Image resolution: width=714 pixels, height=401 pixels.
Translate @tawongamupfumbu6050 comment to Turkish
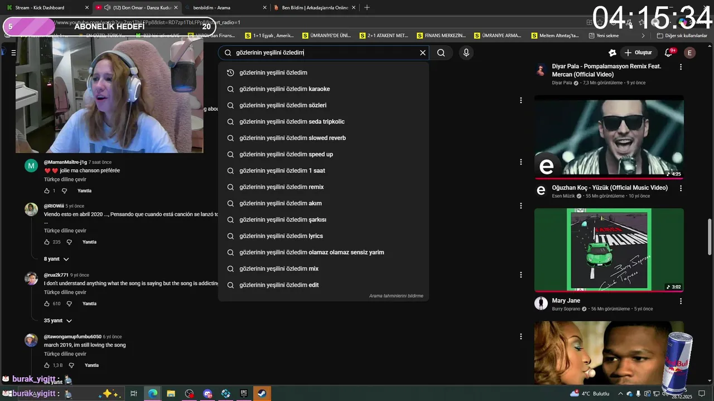tap(65, 354)
